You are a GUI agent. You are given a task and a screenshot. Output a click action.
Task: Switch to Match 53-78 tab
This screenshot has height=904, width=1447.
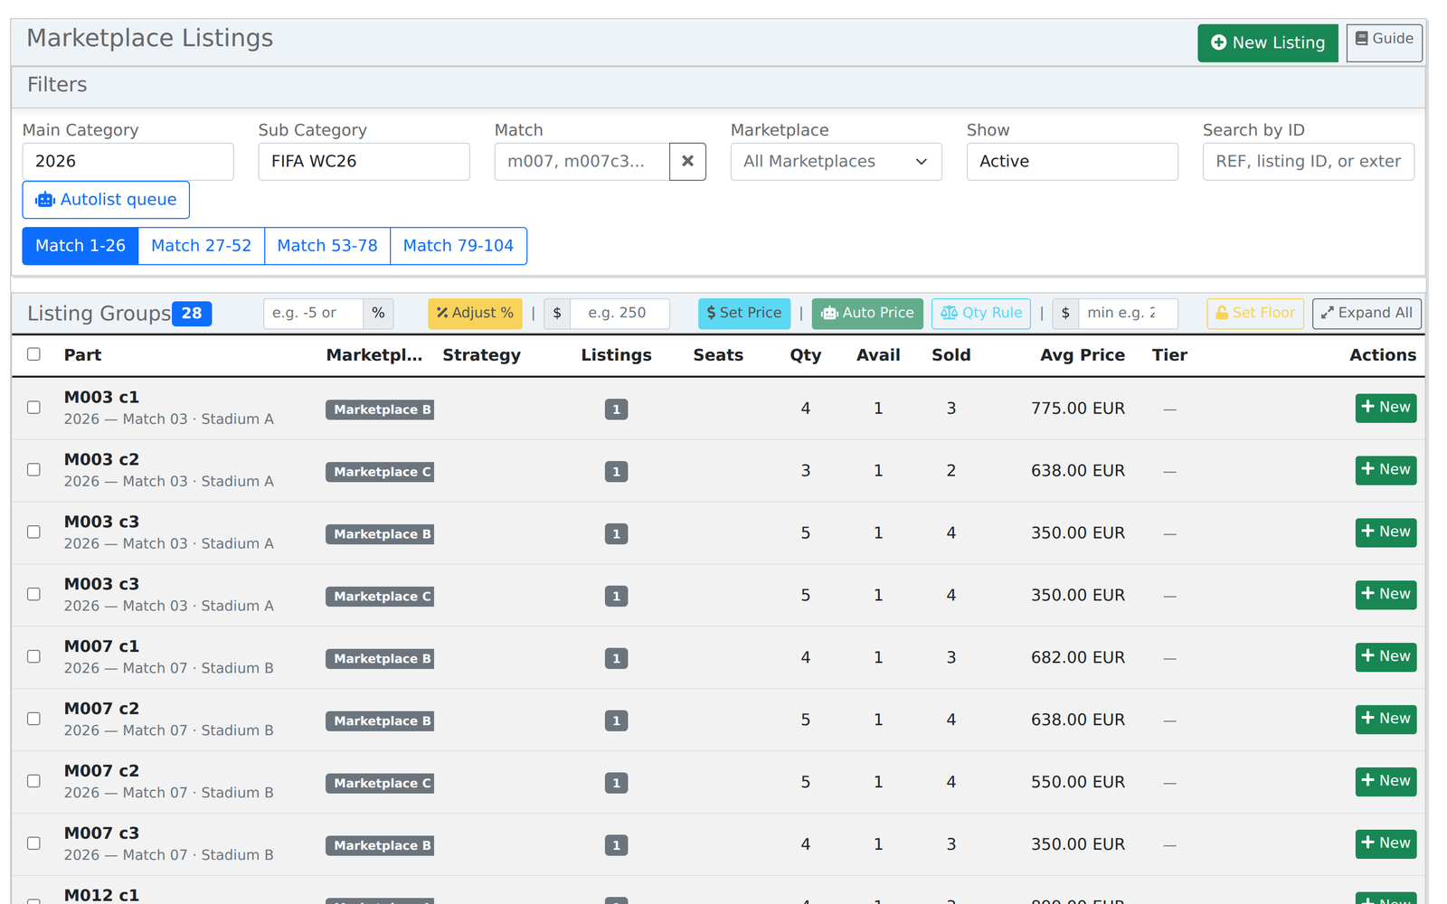coord(327,246)
